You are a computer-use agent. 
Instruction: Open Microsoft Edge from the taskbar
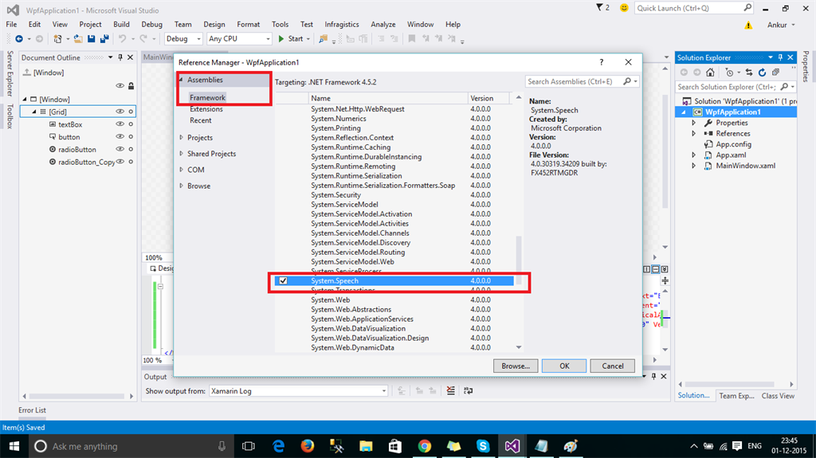point(279,446)
